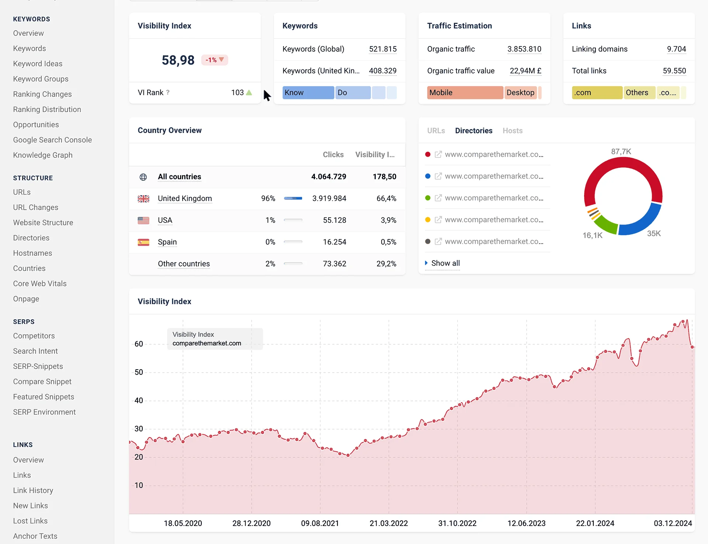This screenshot has height=544, width=708.
Task: Open SERP-Snippets in the sidebar
Action: 38,366
